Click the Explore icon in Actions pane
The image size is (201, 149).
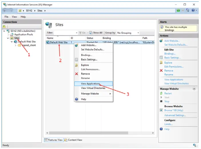point(161,63)
